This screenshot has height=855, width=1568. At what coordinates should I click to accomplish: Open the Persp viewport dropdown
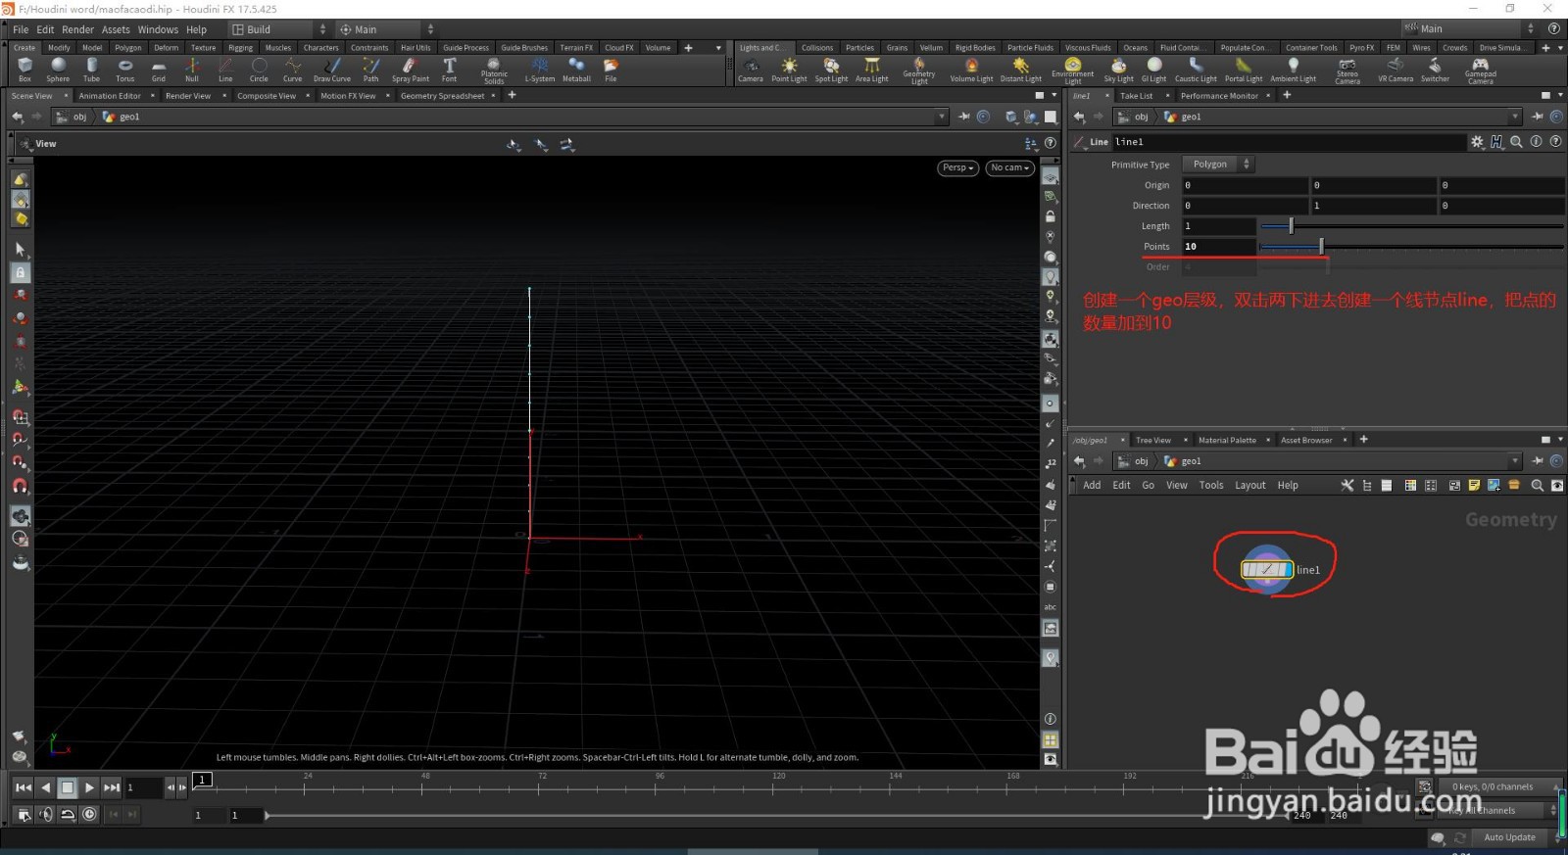pos(957,167)
